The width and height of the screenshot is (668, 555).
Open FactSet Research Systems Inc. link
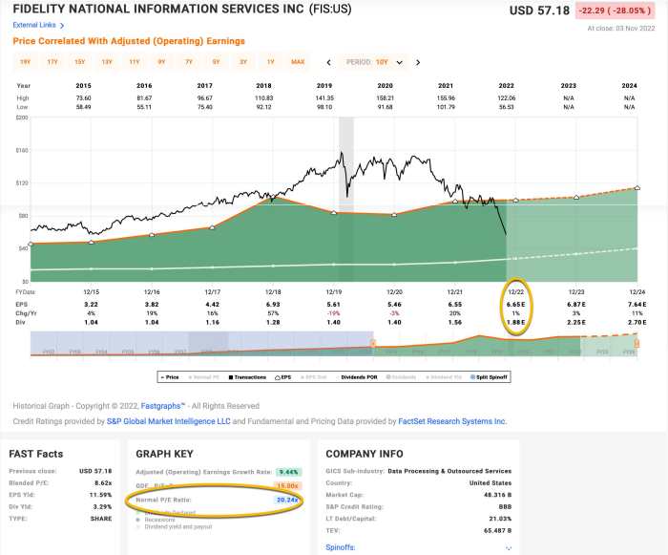tap(452, 421)
